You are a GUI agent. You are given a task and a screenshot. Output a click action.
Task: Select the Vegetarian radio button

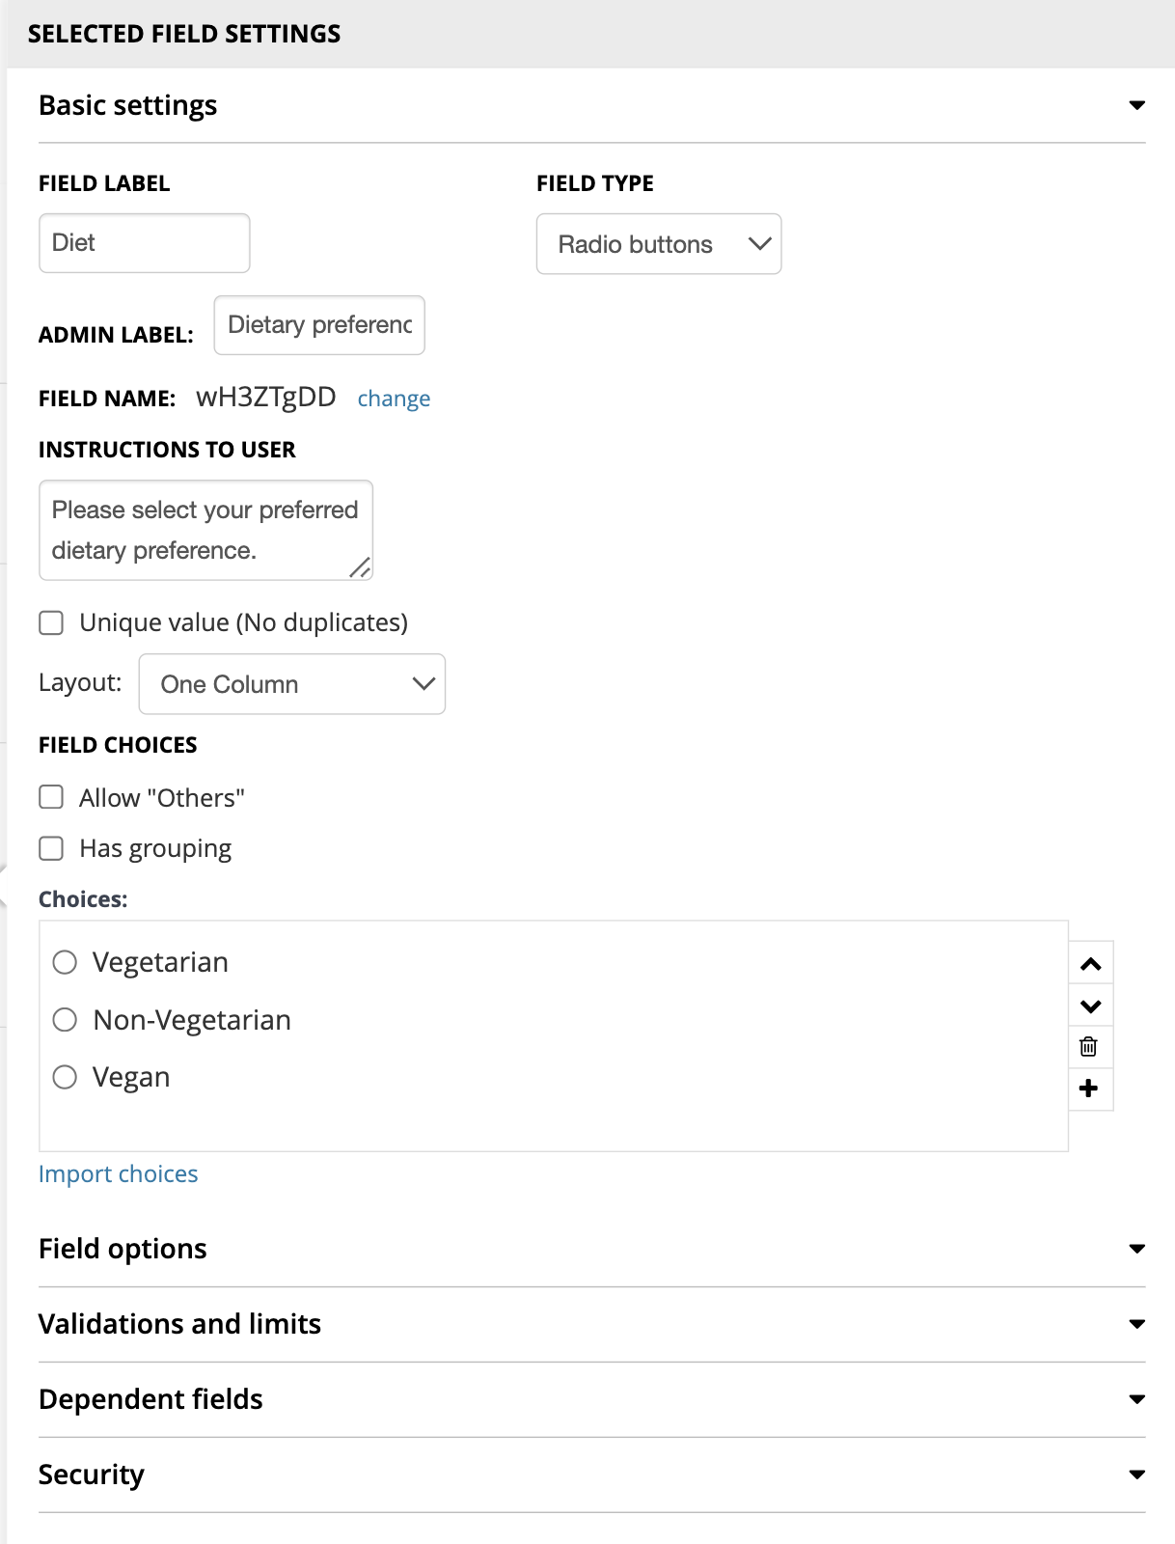click(x=65, y=962)
